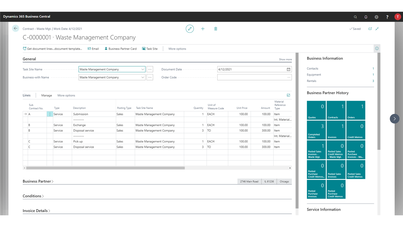This screenshot has height=227, width=403.
Task: Open the Task Site action
Action: point(150,49)
